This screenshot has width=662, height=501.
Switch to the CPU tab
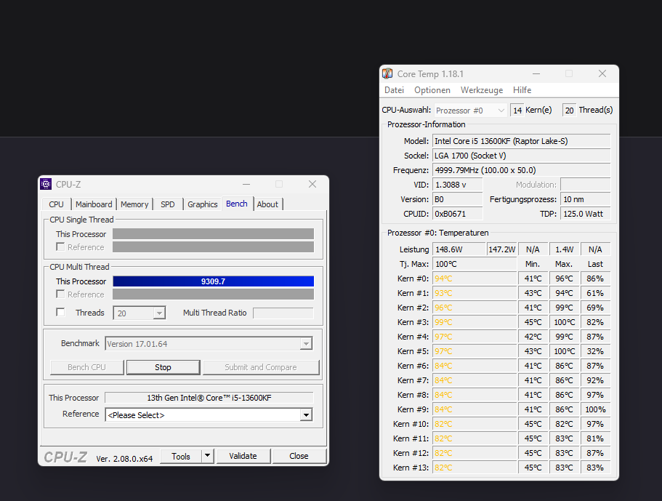coord(56,204)
